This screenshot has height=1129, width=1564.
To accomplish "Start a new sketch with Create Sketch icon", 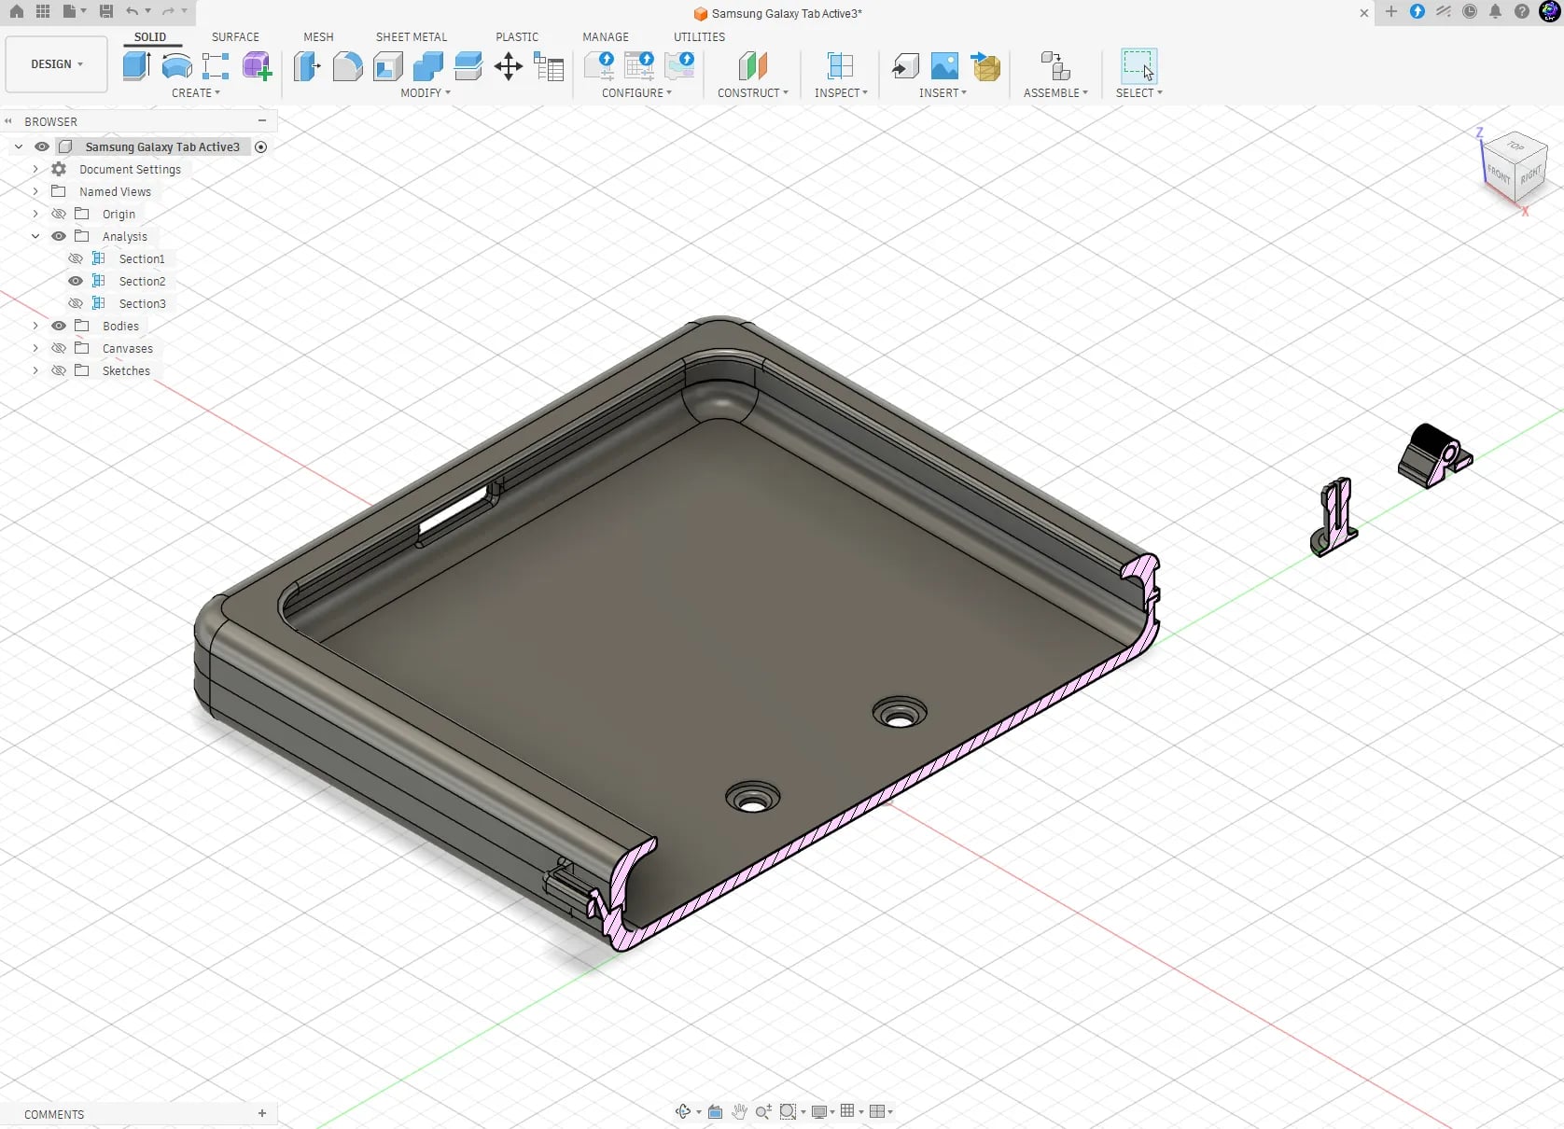I will (x=216, y=66).
